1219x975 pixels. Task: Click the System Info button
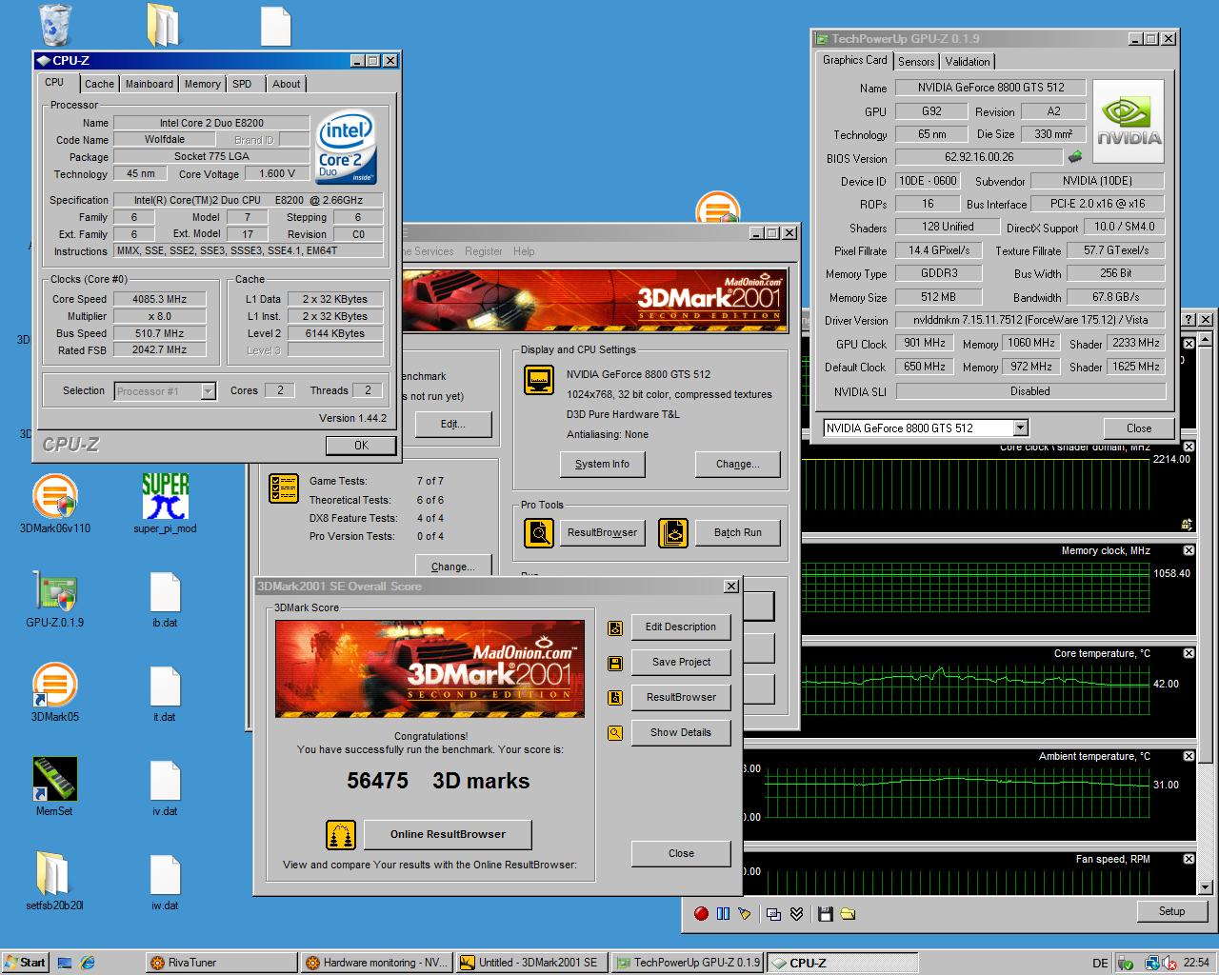click(x=602, y=464)
